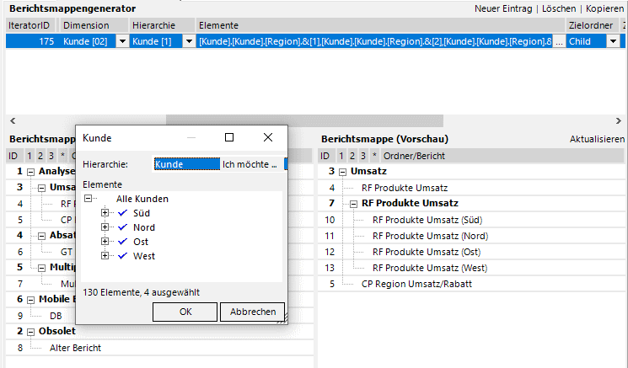This screenshot has height=368, width=628.
Task: Uncheck the Ost region checkmark
Action: pos(123,242)
